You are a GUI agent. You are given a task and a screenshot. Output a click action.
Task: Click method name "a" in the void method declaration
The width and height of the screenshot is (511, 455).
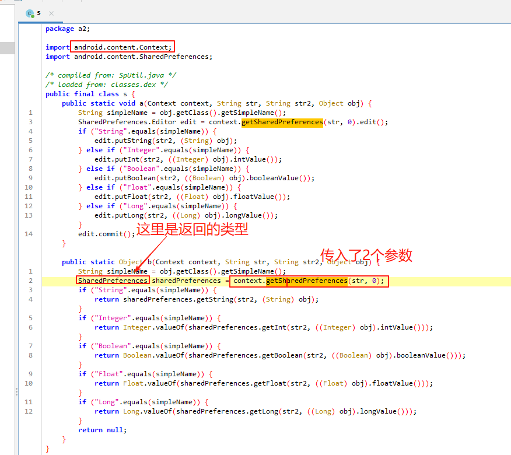click(141, 103)
